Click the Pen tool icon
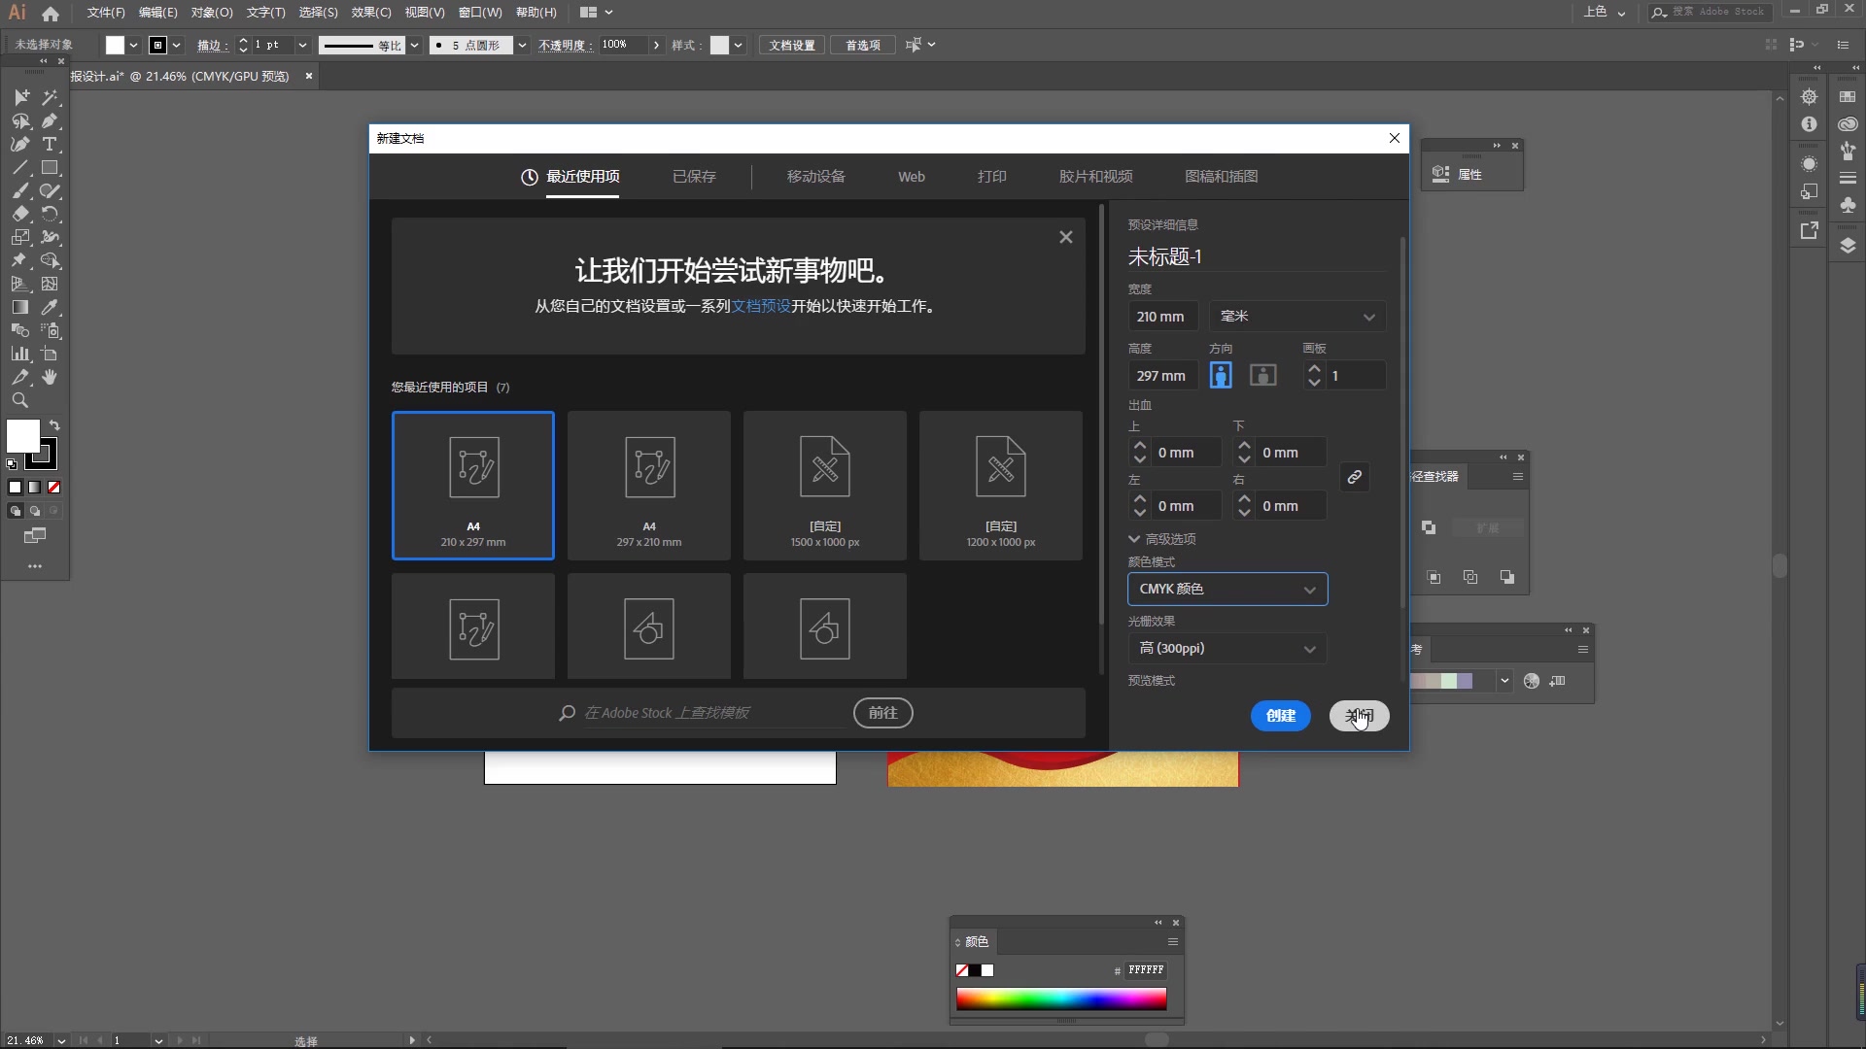The image size is (1866, 1049). 50,120
